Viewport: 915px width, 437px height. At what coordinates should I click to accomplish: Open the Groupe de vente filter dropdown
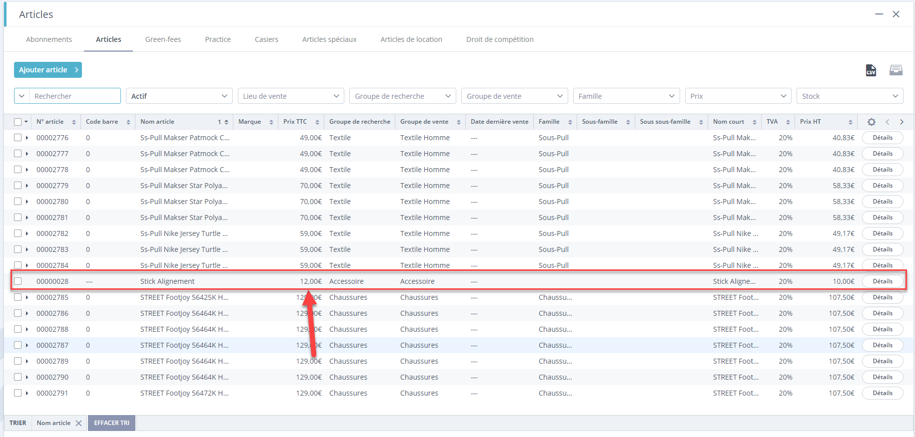tap(515, 96)
